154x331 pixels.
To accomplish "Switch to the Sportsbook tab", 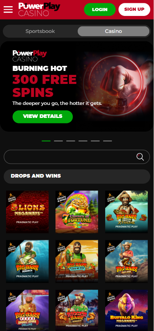I will coord(40,31).
